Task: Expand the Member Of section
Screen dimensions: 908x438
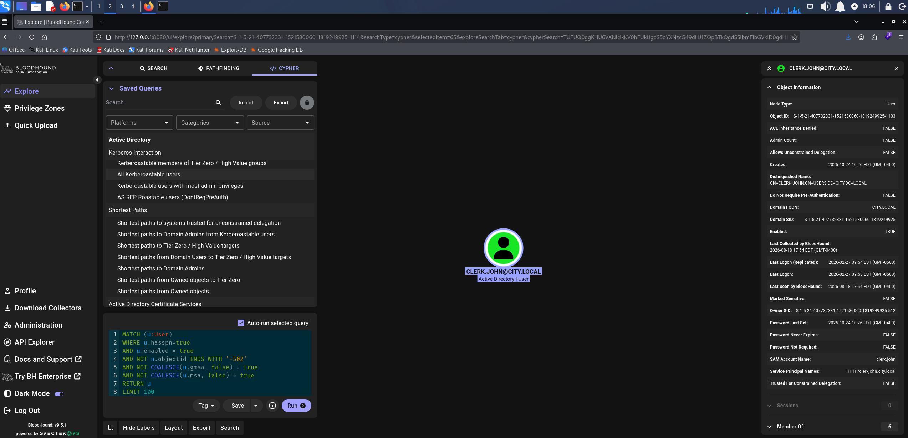Action: [832, 427]
